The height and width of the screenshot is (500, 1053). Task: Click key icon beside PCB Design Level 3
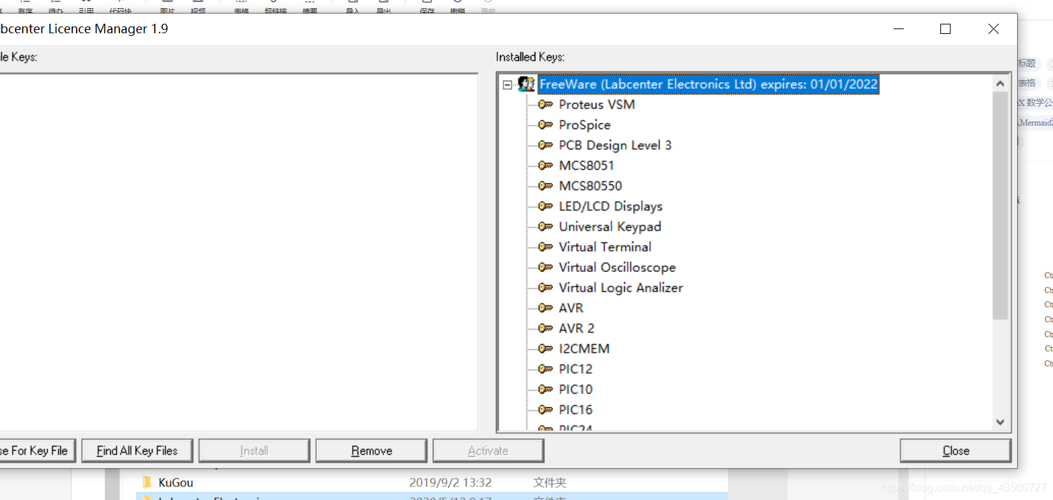click(x=545, y=145)
